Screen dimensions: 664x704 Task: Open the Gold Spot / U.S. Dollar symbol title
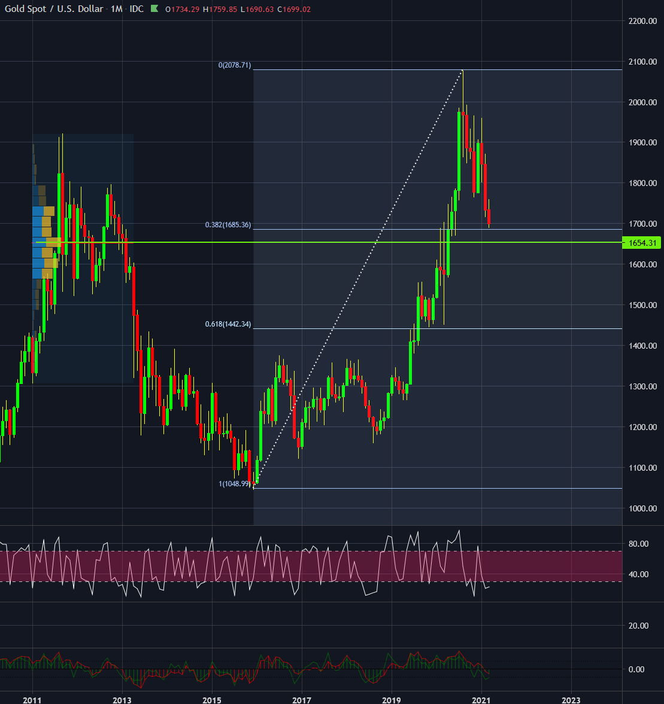(54, 9)
